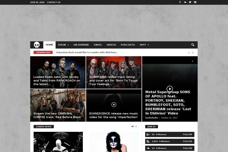The height and width of the screenshot is (152, 228).
Task: Click the October 21, 2017 date
Action: point(169,118)
